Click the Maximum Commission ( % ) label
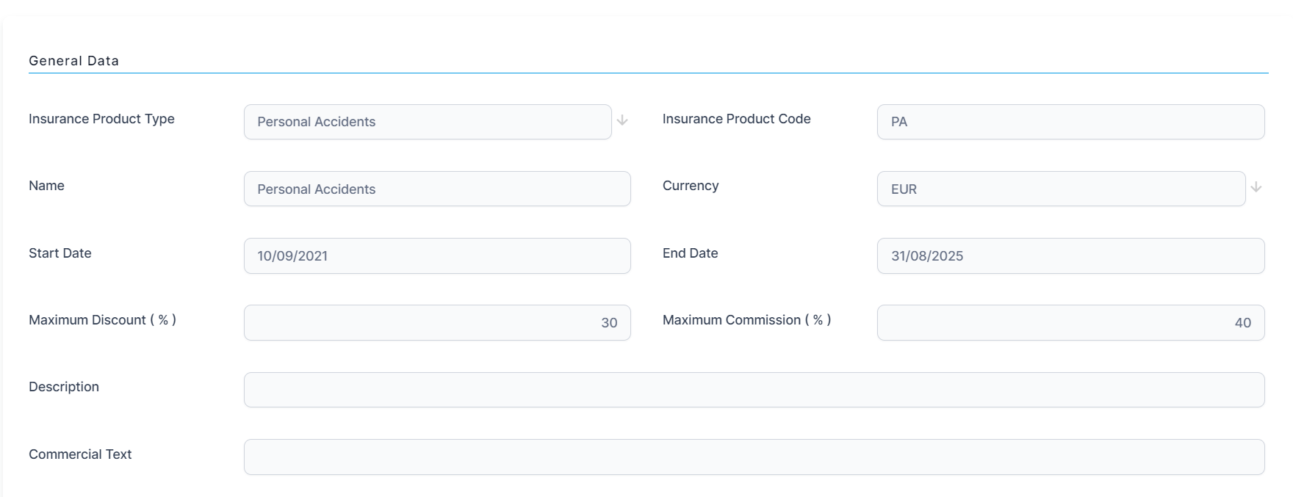This screenshot has width=1293, height=497. coord(746,320)
